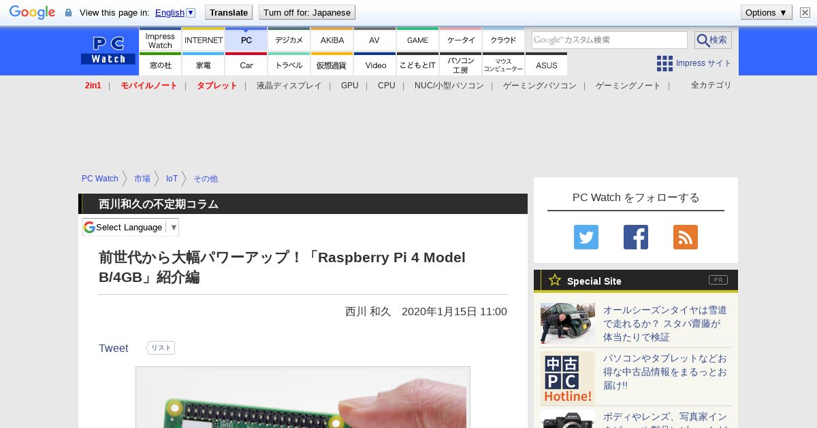The height and width of the screenshot is (428, 817).
Task: Open the 仮想通貨 tab
Action: coord(332,65)
